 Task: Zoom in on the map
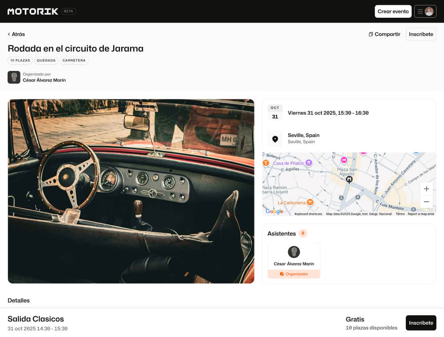point(426,189)
